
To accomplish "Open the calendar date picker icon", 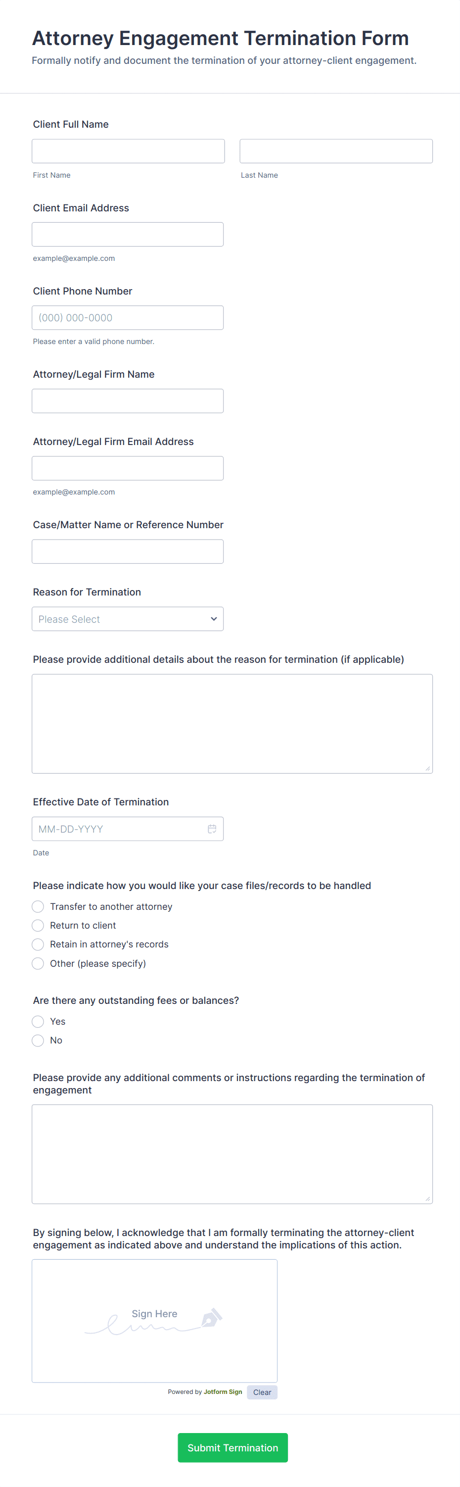I will [x=212, y=829].
